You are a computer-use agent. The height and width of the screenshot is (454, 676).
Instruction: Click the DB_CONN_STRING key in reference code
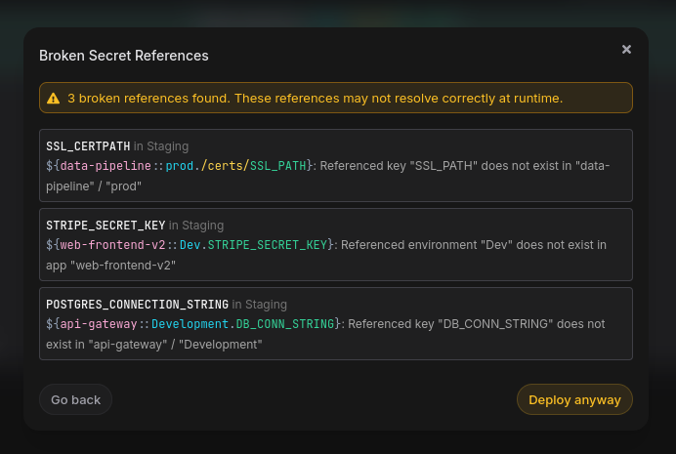click(285, 324)
